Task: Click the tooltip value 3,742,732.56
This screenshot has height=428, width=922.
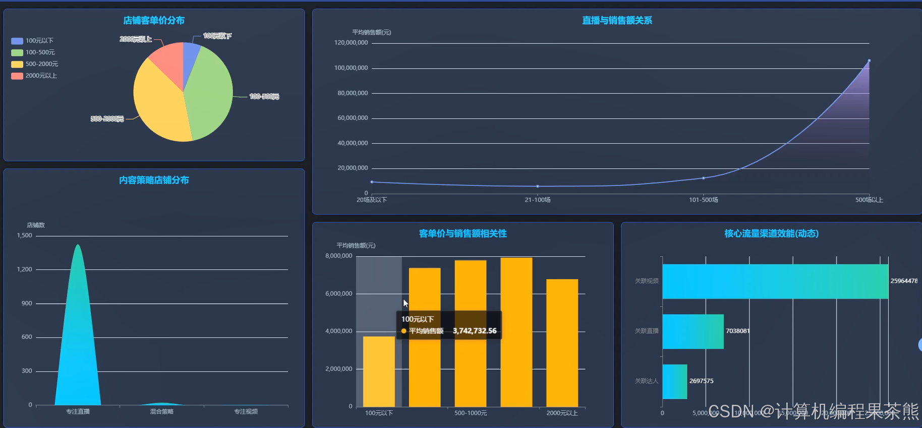Action: [475, 331]
